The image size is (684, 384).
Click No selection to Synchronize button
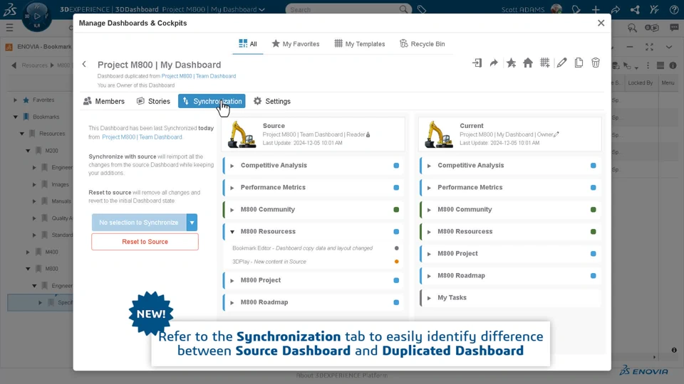pos(139,223)
